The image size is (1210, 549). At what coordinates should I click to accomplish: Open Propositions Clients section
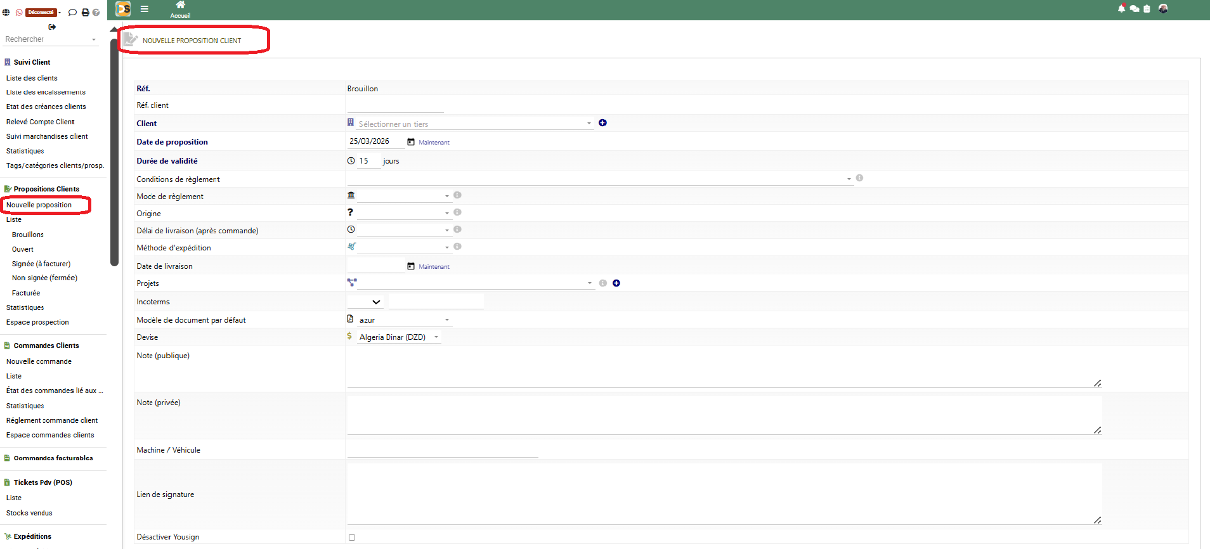click(46, 189)
